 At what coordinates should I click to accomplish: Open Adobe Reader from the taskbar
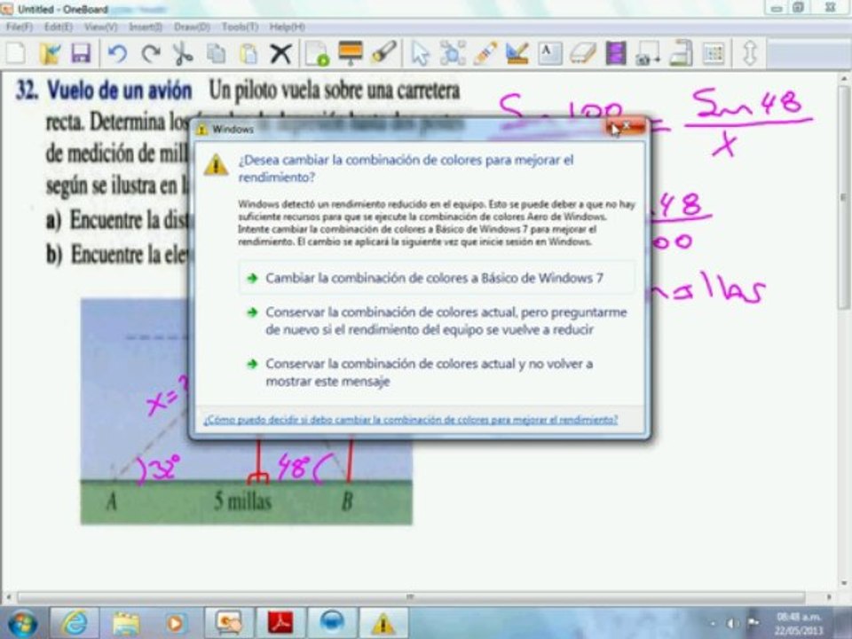[x=280, y=623]
